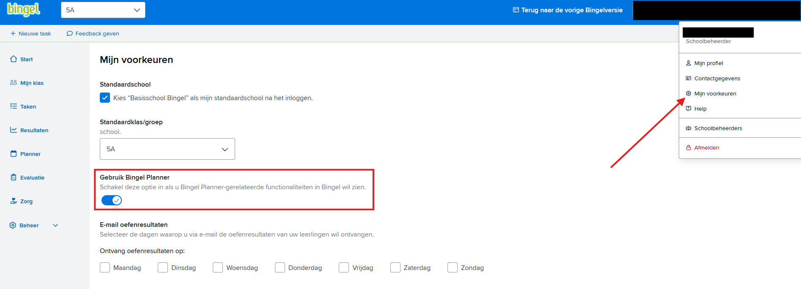Image resolution: width=801 pixels, height=289 pixels.
Task: Uncheck the Basisschool Bingel standaardschool checkbox
Action: (x=105, y=98)
